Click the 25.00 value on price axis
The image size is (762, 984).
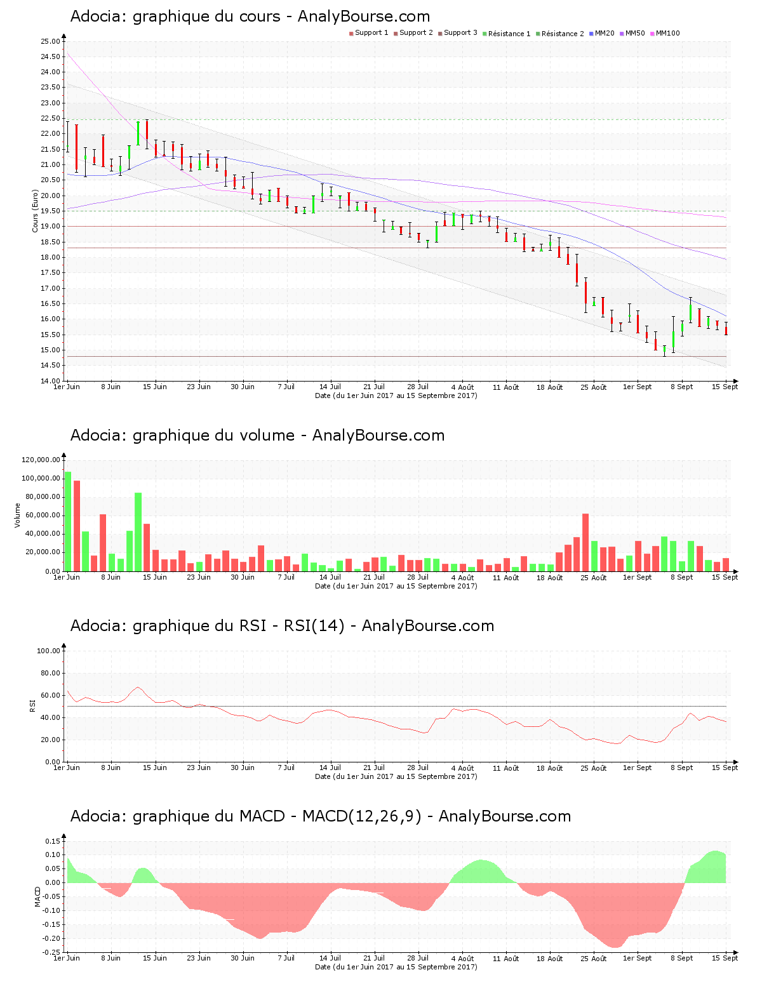click(x=51, y=41)
